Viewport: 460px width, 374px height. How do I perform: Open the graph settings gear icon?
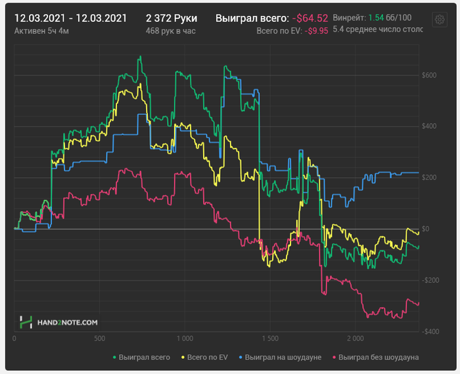[440, 20]
